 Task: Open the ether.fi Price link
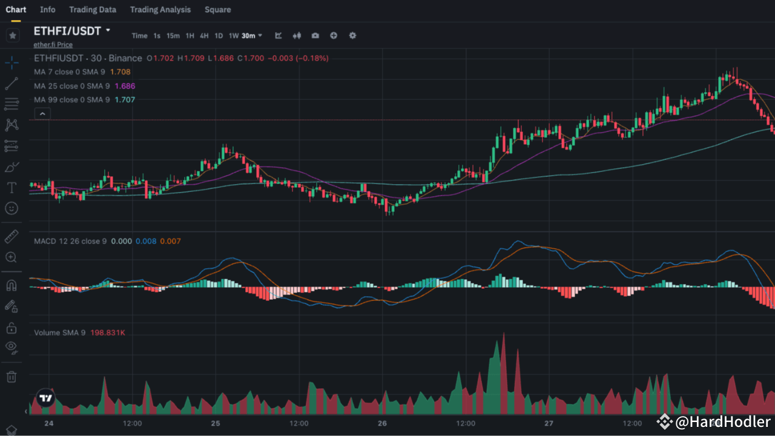[x=53, y=44]
